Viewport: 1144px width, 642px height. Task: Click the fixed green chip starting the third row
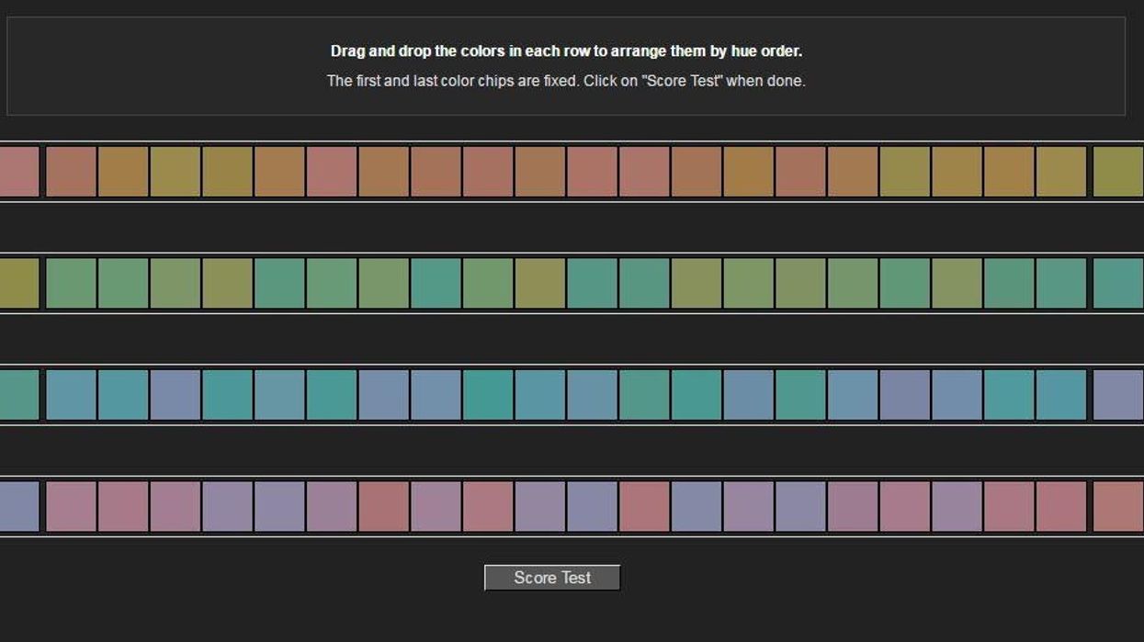19,395
